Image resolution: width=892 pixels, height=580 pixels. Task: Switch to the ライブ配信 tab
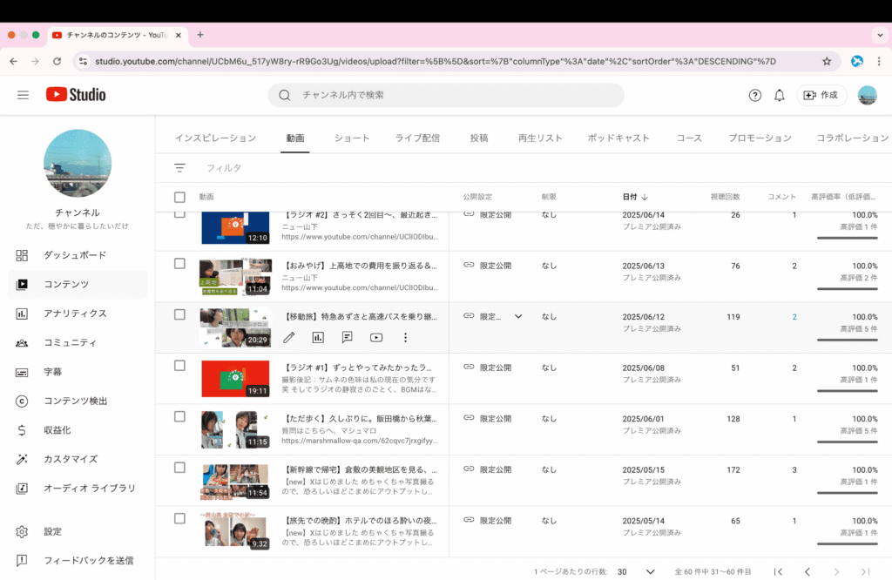point(417,138)
